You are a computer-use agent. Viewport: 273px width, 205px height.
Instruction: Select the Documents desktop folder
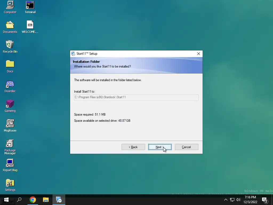coord(10,27)
